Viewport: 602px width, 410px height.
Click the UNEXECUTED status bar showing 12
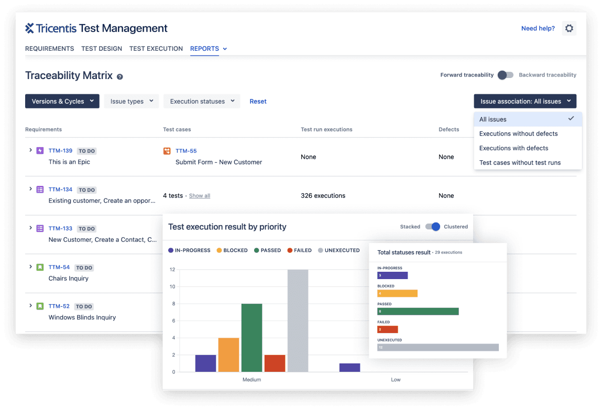[x=439, y=347]
